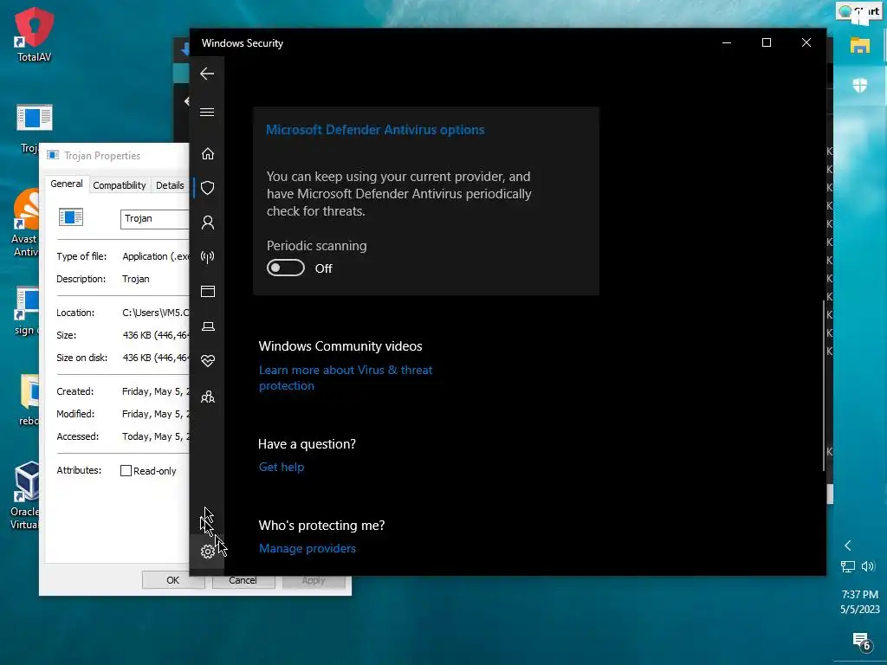The image size is (887, 665).
Task: Show hidden tray icons chevron
Action: point(847,546)
